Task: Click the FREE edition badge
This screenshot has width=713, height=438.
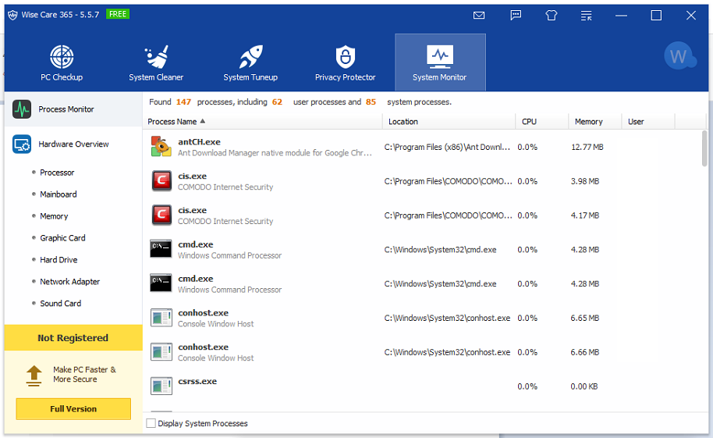Action: pyautogui.click(x=118, y=14)
